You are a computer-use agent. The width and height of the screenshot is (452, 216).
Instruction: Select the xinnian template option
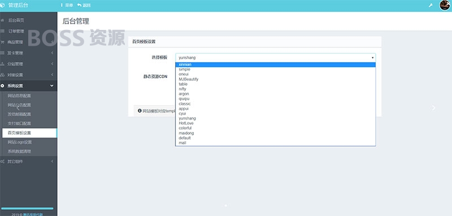275,64
